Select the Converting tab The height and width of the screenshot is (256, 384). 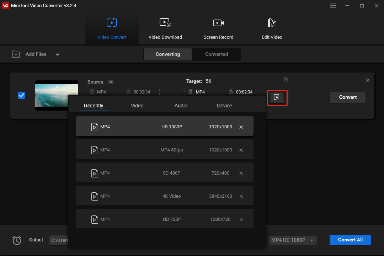tap(168, 54)
